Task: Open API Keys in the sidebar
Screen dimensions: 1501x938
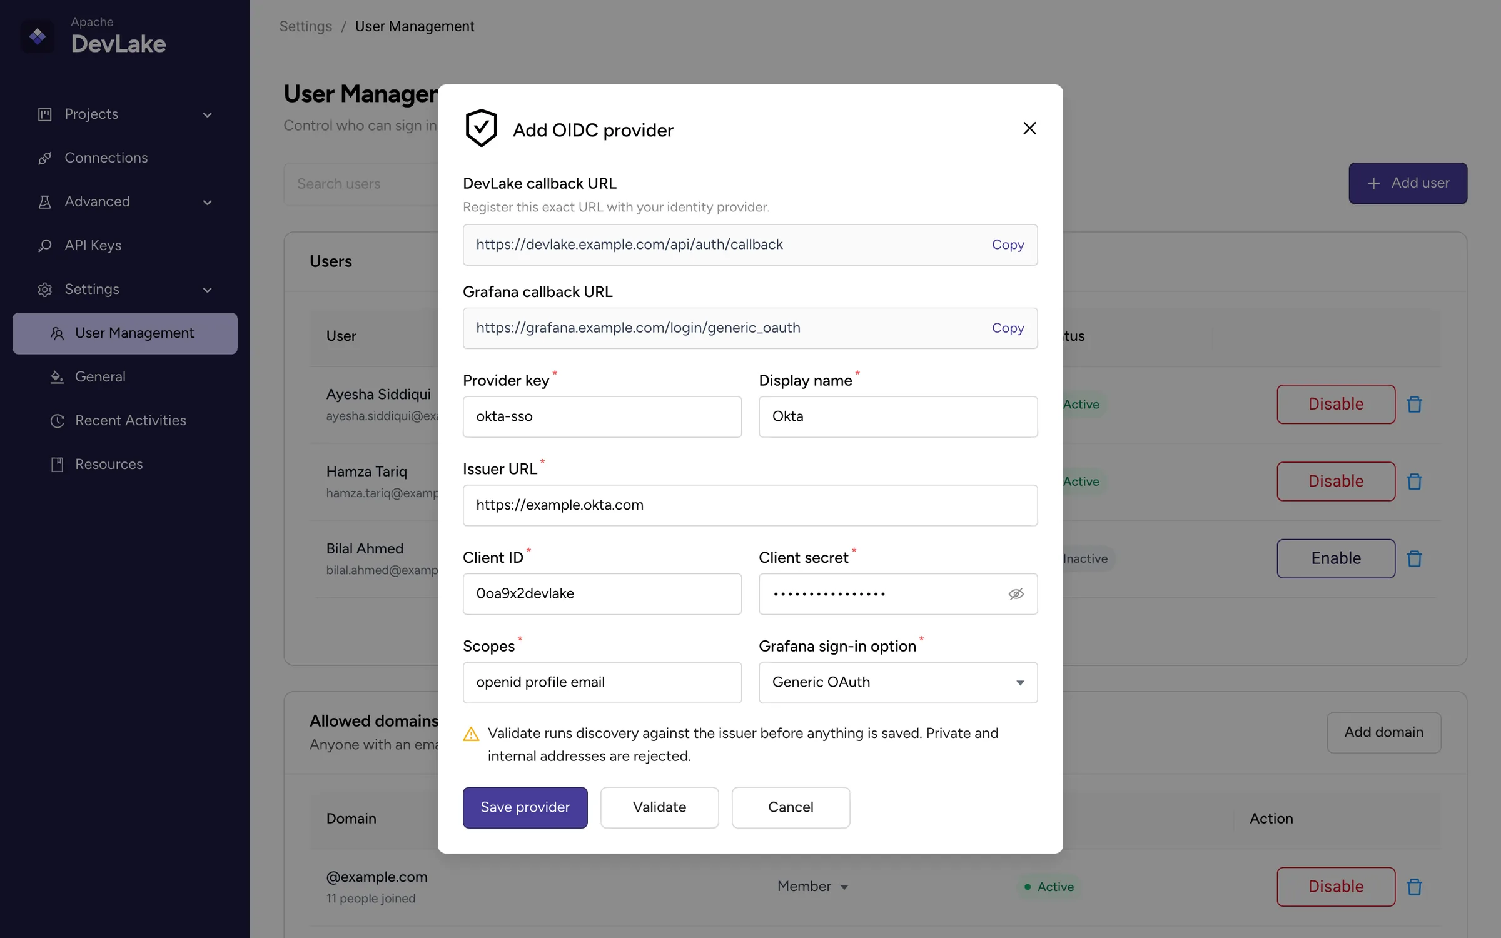Action: [x=125, y=246]
